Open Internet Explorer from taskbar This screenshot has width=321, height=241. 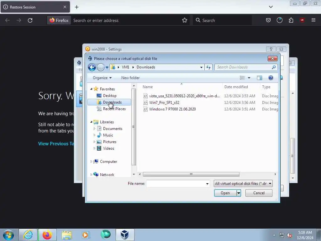(28, 235)
